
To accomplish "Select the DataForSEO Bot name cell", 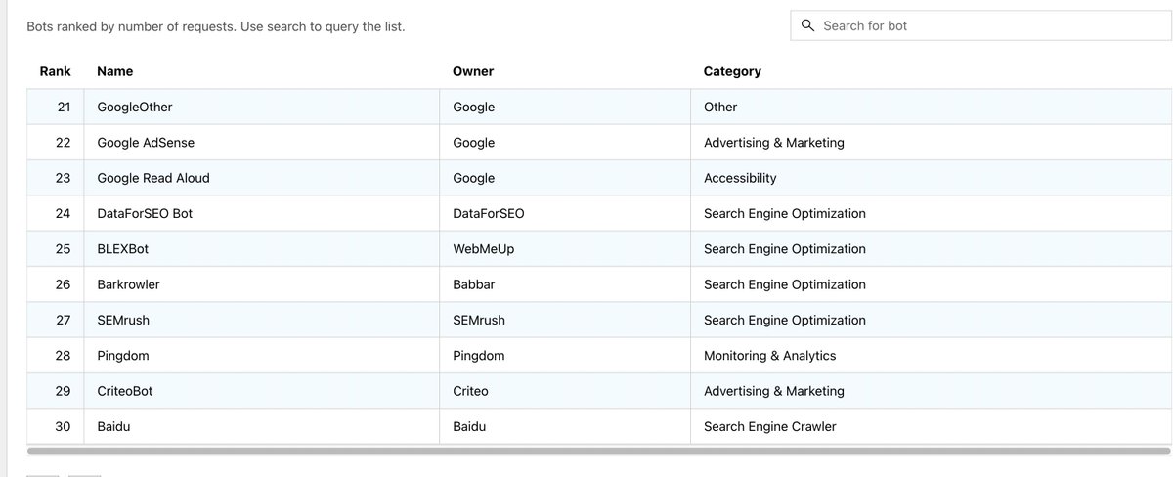I will pyautogui.click(x=262, y=213).
